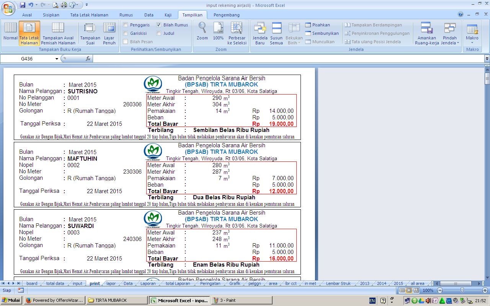490x306 pixels.
Task: Select the SUTRISNO customer name cell
Action: [x=83, y=91]
